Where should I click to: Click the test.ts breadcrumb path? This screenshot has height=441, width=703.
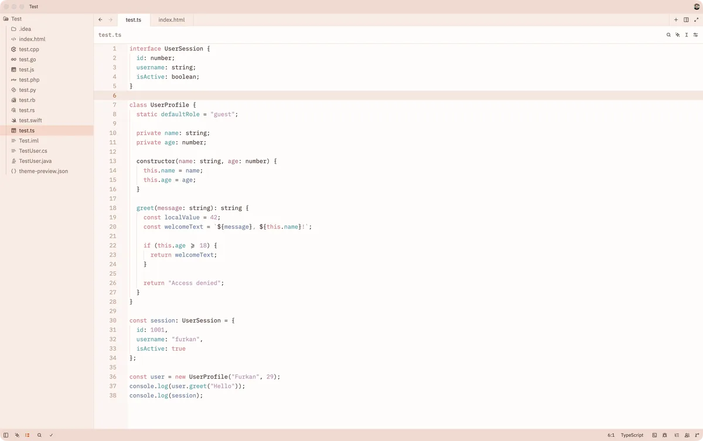point(110,35)
